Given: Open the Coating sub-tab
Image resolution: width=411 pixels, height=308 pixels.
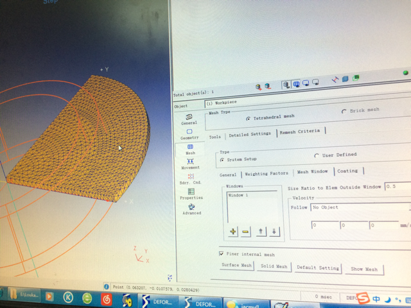Looking at the screenshot, I should 347,171.
